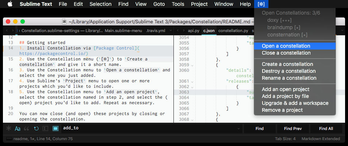Click the 'braindump [*]' constellation entry
This screenshot has height=146, width=348.
284,27
